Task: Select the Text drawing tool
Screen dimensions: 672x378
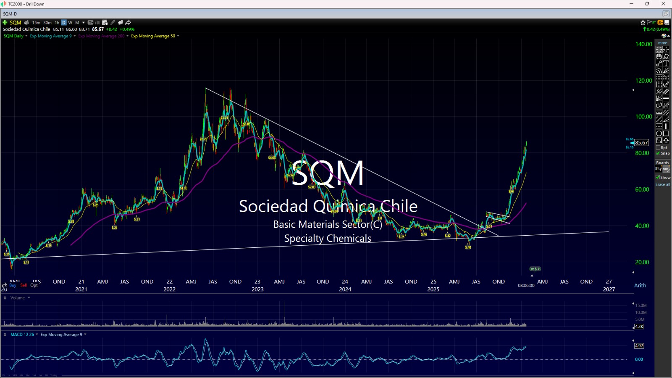Action: pyautogui.click(x=666, y=63)
